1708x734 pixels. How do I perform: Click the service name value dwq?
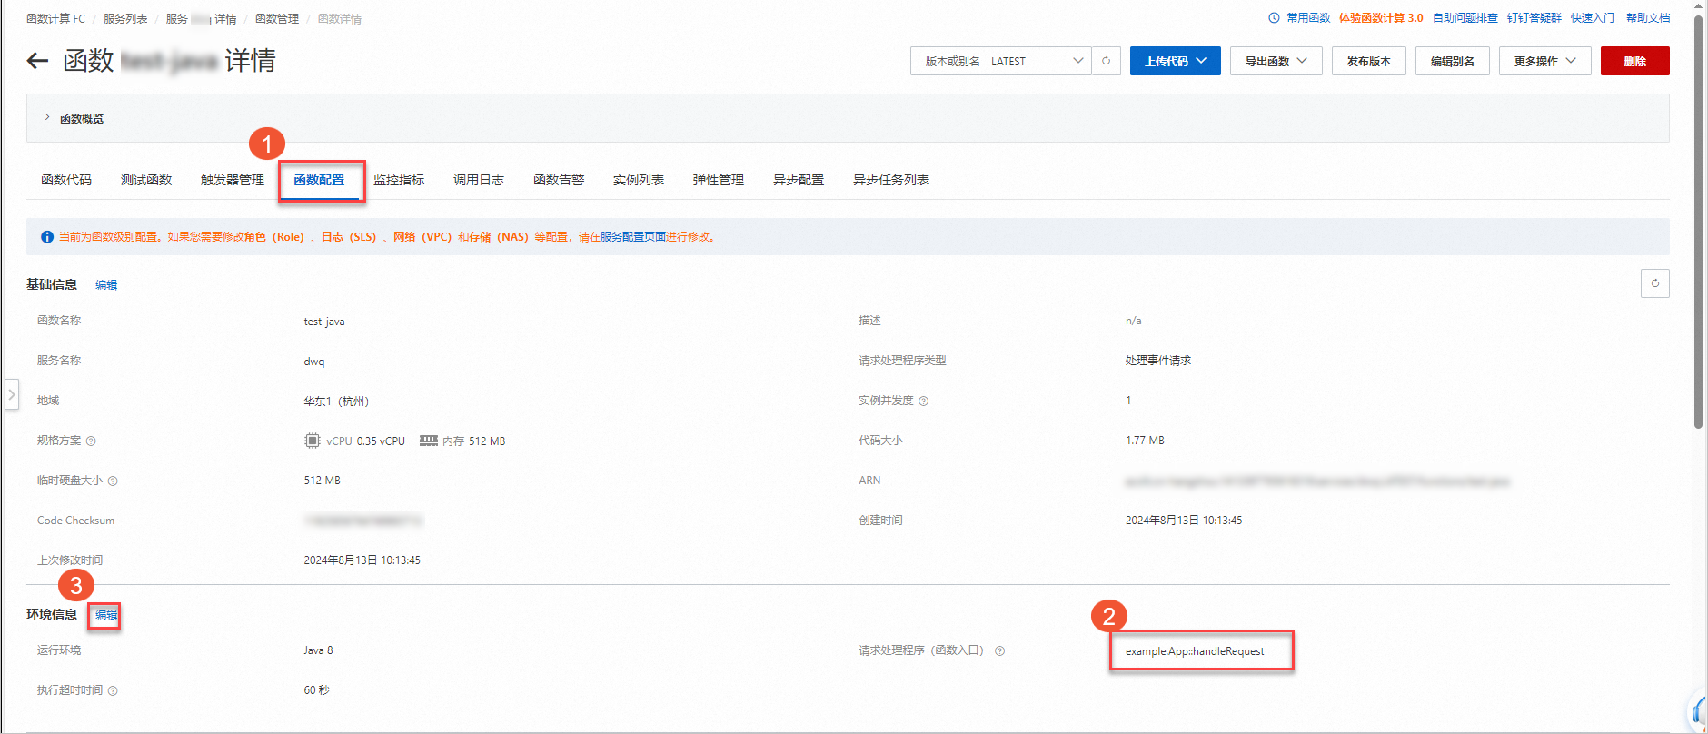coord(314,362)
